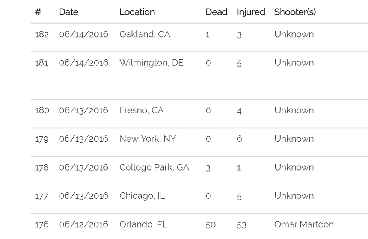This screenshot has width=368, height=239.
Task: Click the # column header
Action: click(38, 12)
